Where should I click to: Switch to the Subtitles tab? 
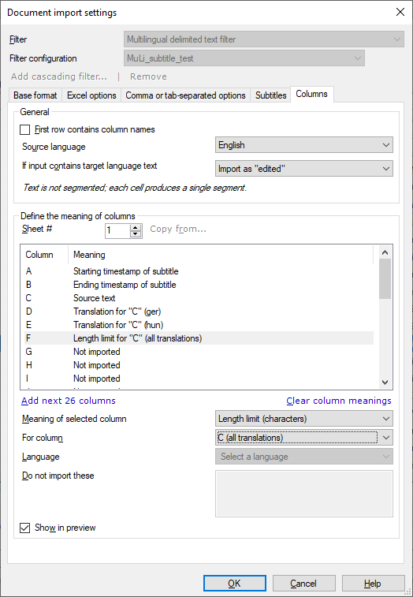click(270, 95)
